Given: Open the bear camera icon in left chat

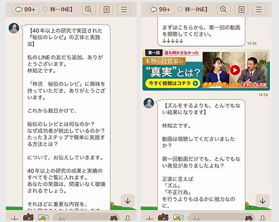Looking at the screenshot, I should tap(28, 217).
